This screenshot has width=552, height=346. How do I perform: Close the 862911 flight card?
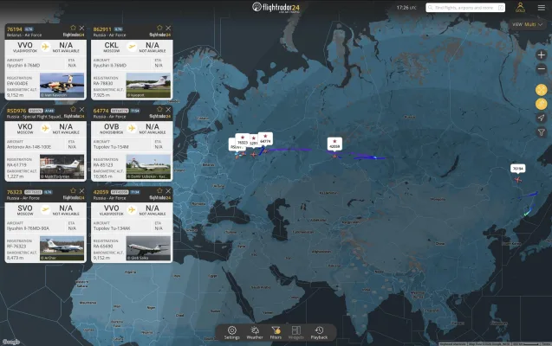pyautogui.click(x=168, y=28)
